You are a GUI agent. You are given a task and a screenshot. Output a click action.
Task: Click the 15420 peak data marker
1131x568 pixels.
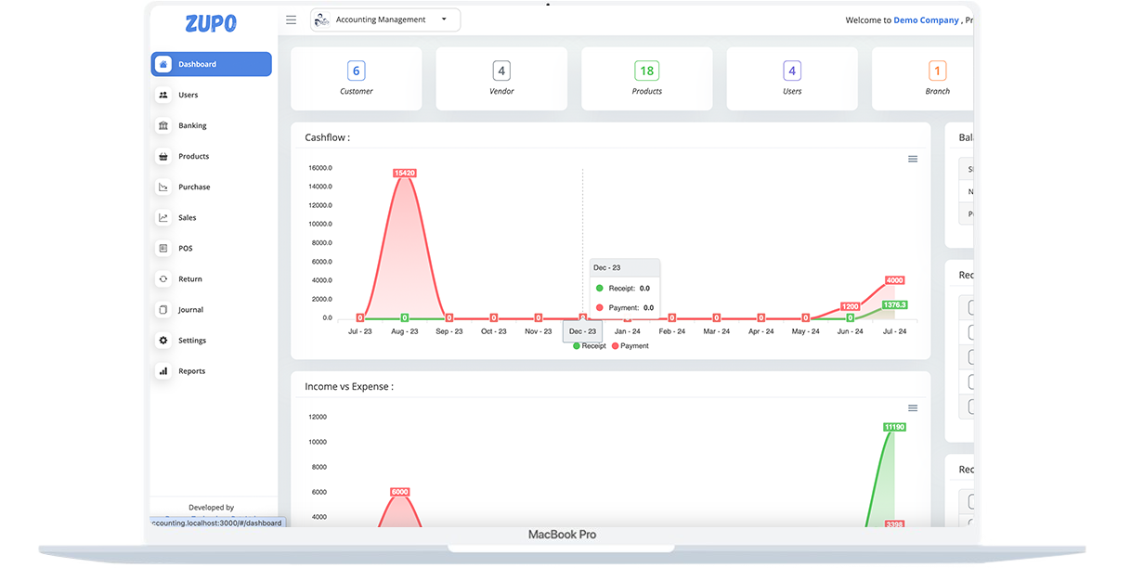pos(404,173)
